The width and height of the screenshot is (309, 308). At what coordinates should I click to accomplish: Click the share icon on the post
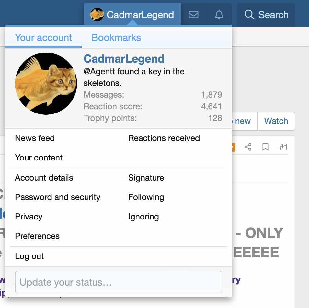click(248, 147)
